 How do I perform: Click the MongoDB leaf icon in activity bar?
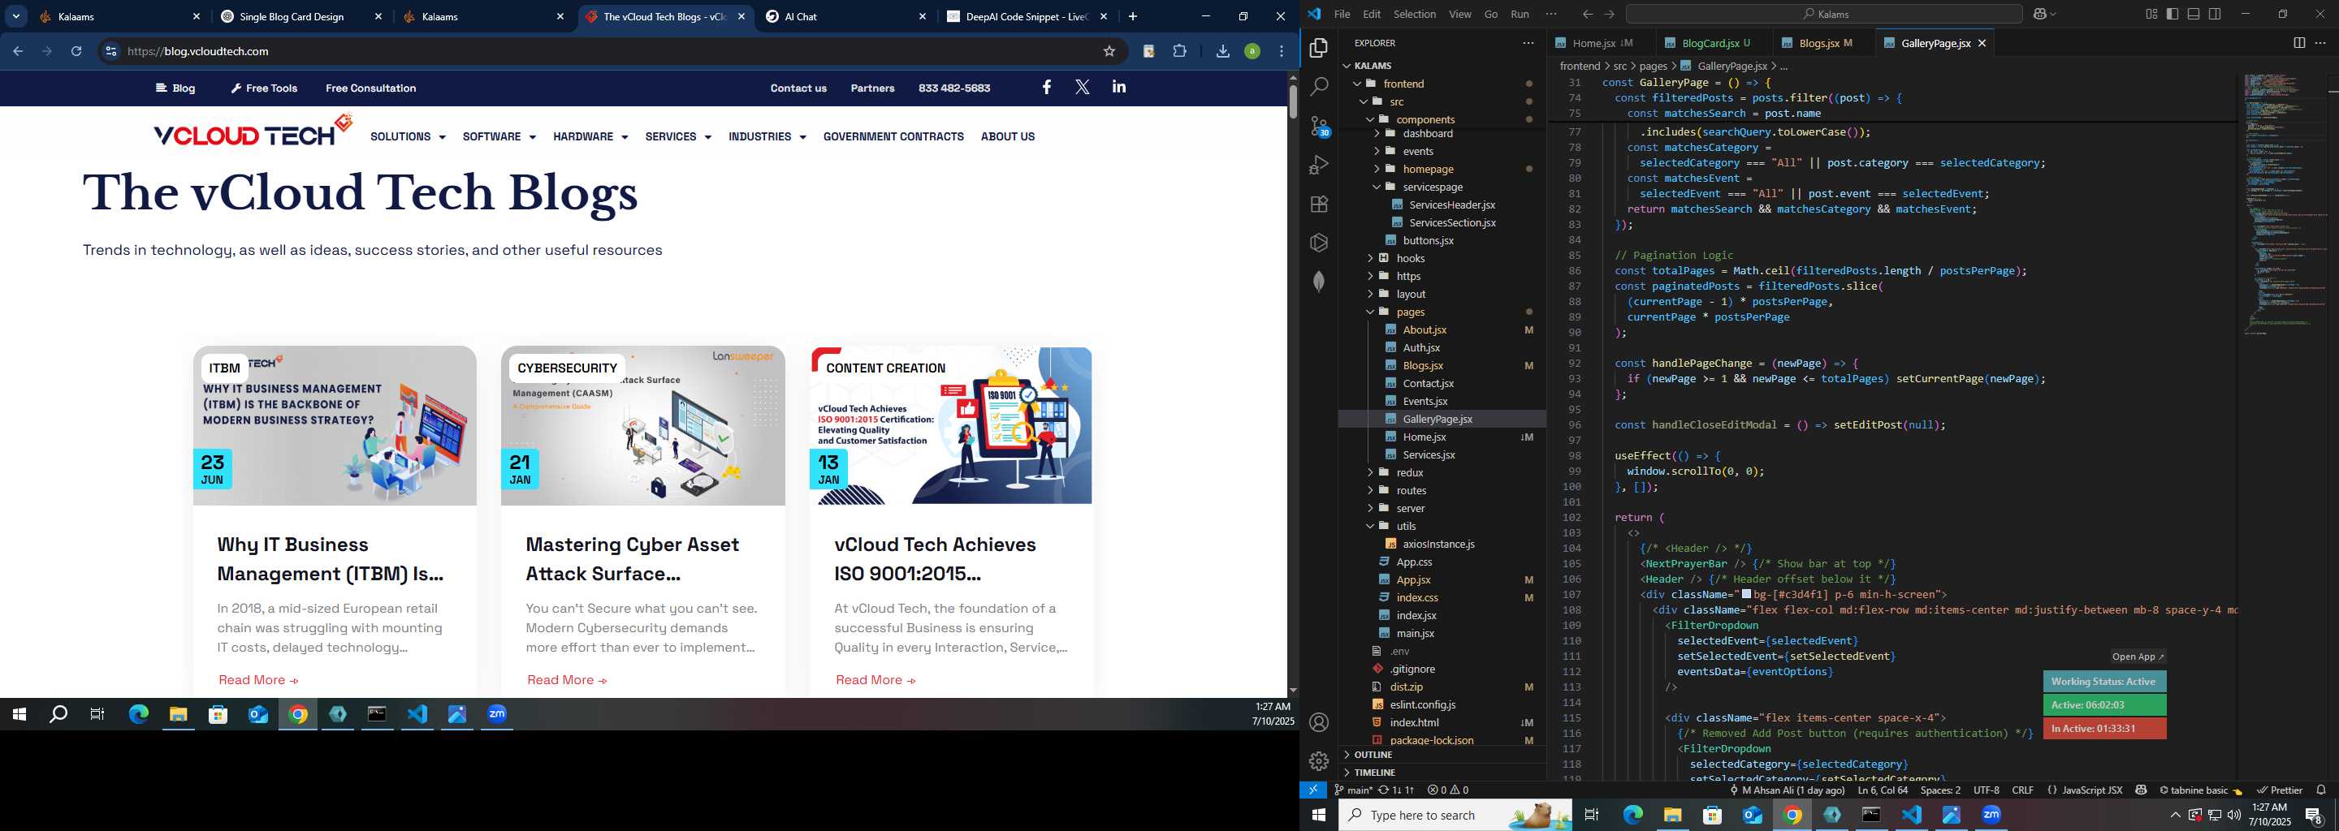(x=1319, y=282)
